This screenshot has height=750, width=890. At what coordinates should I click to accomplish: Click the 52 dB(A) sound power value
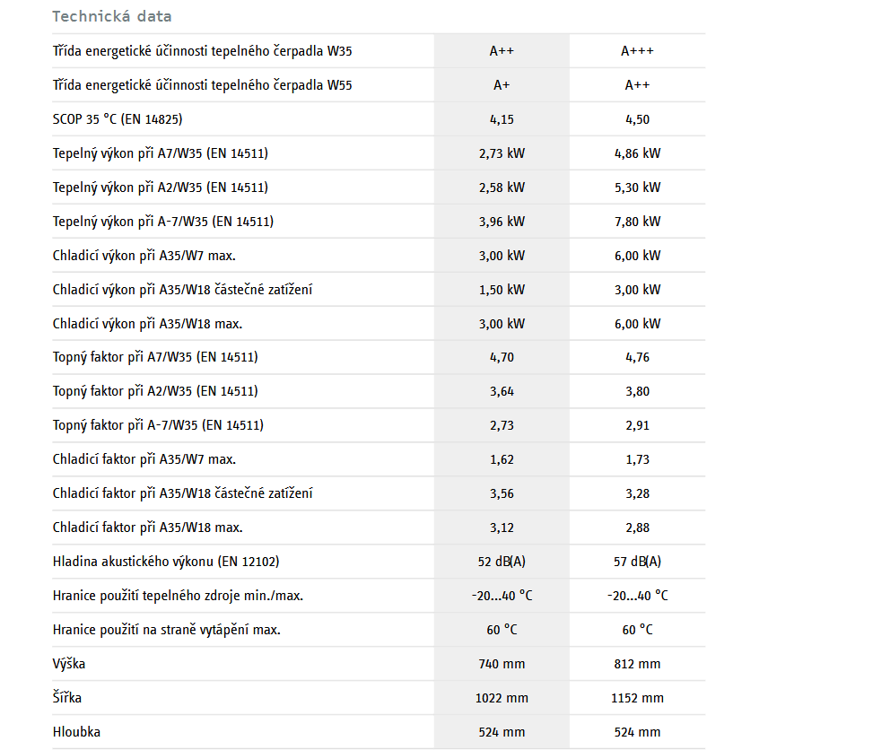[x=502, y=562]
